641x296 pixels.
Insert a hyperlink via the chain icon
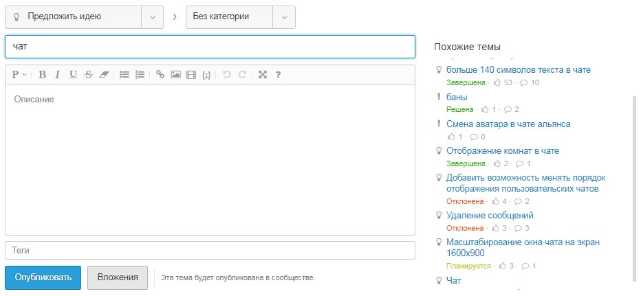[x=160, y=75]
